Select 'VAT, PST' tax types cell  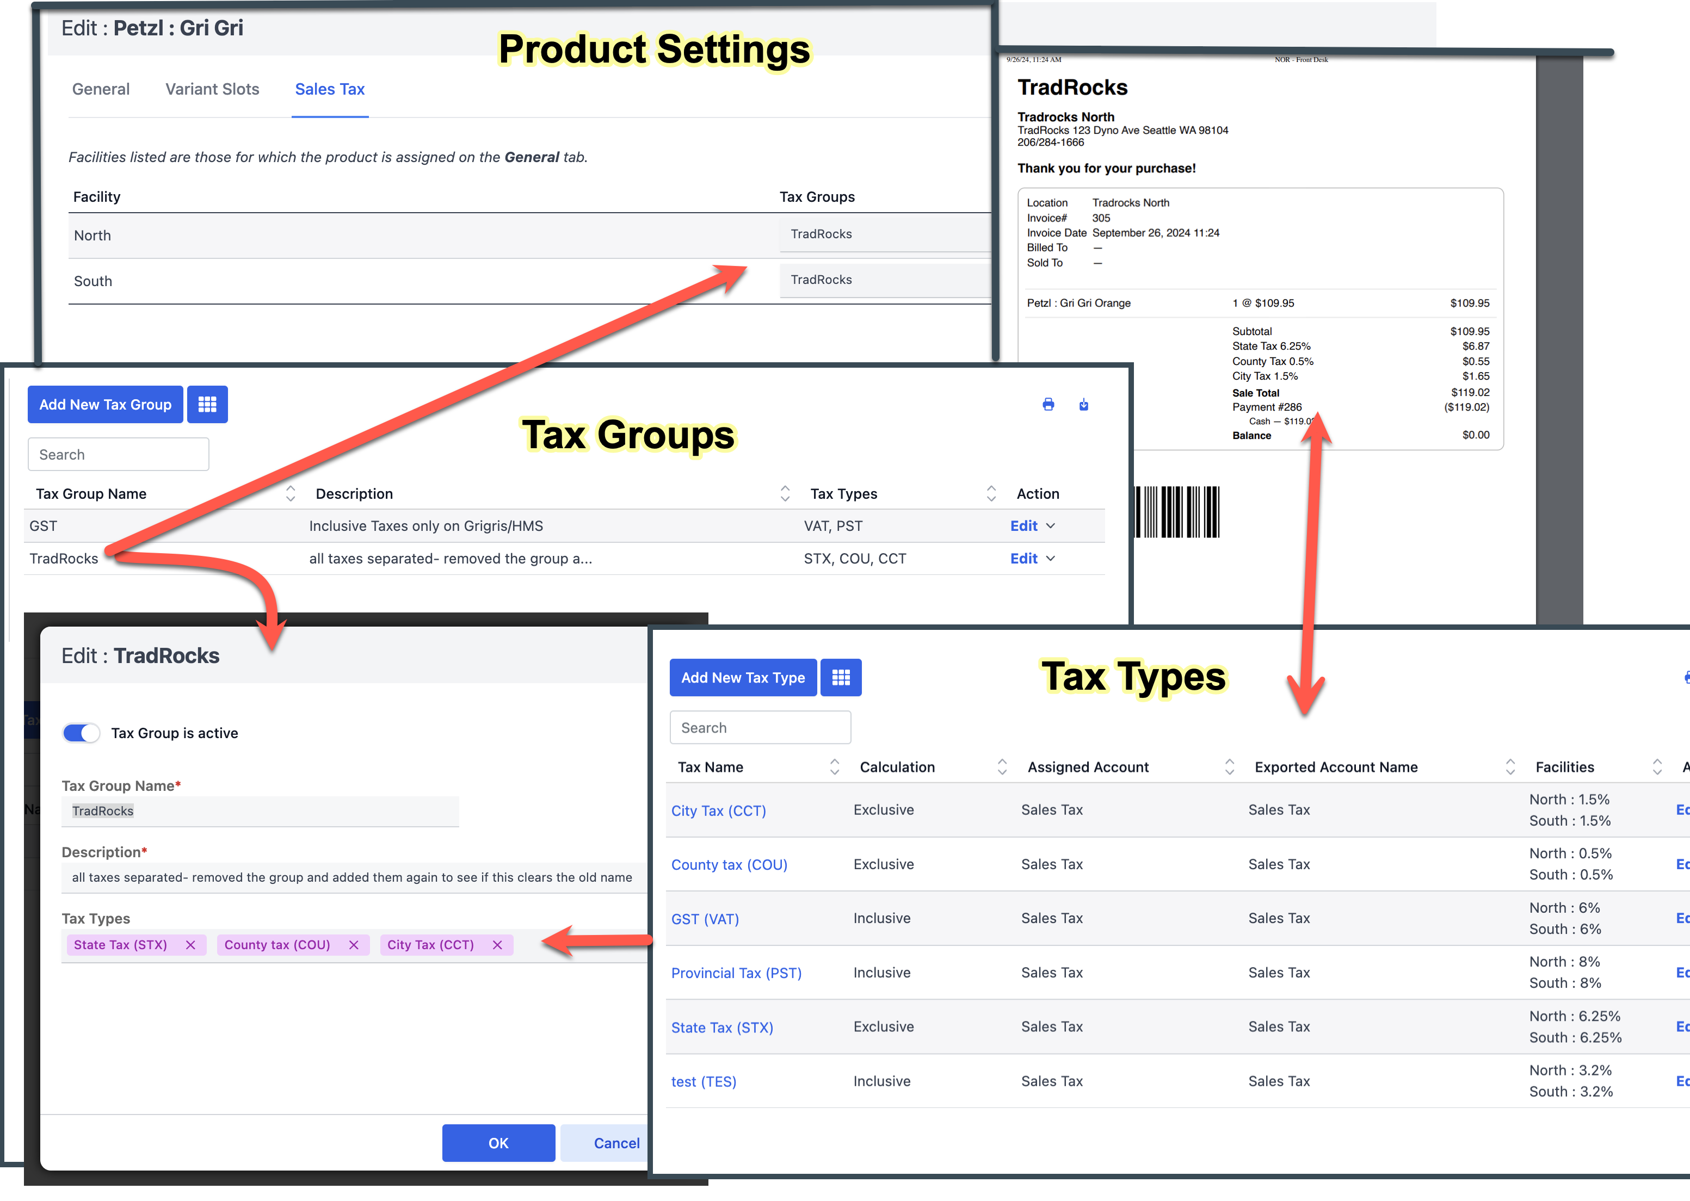pos(833,526)
